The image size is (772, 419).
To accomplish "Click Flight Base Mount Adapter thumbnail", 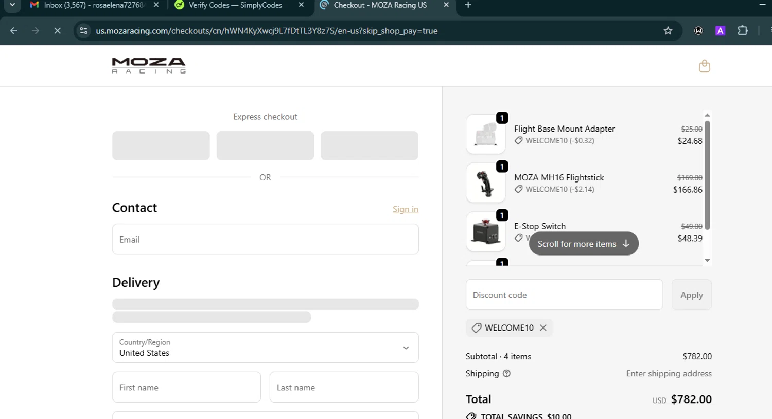I will pyautogui.click(x=486, y=134).
